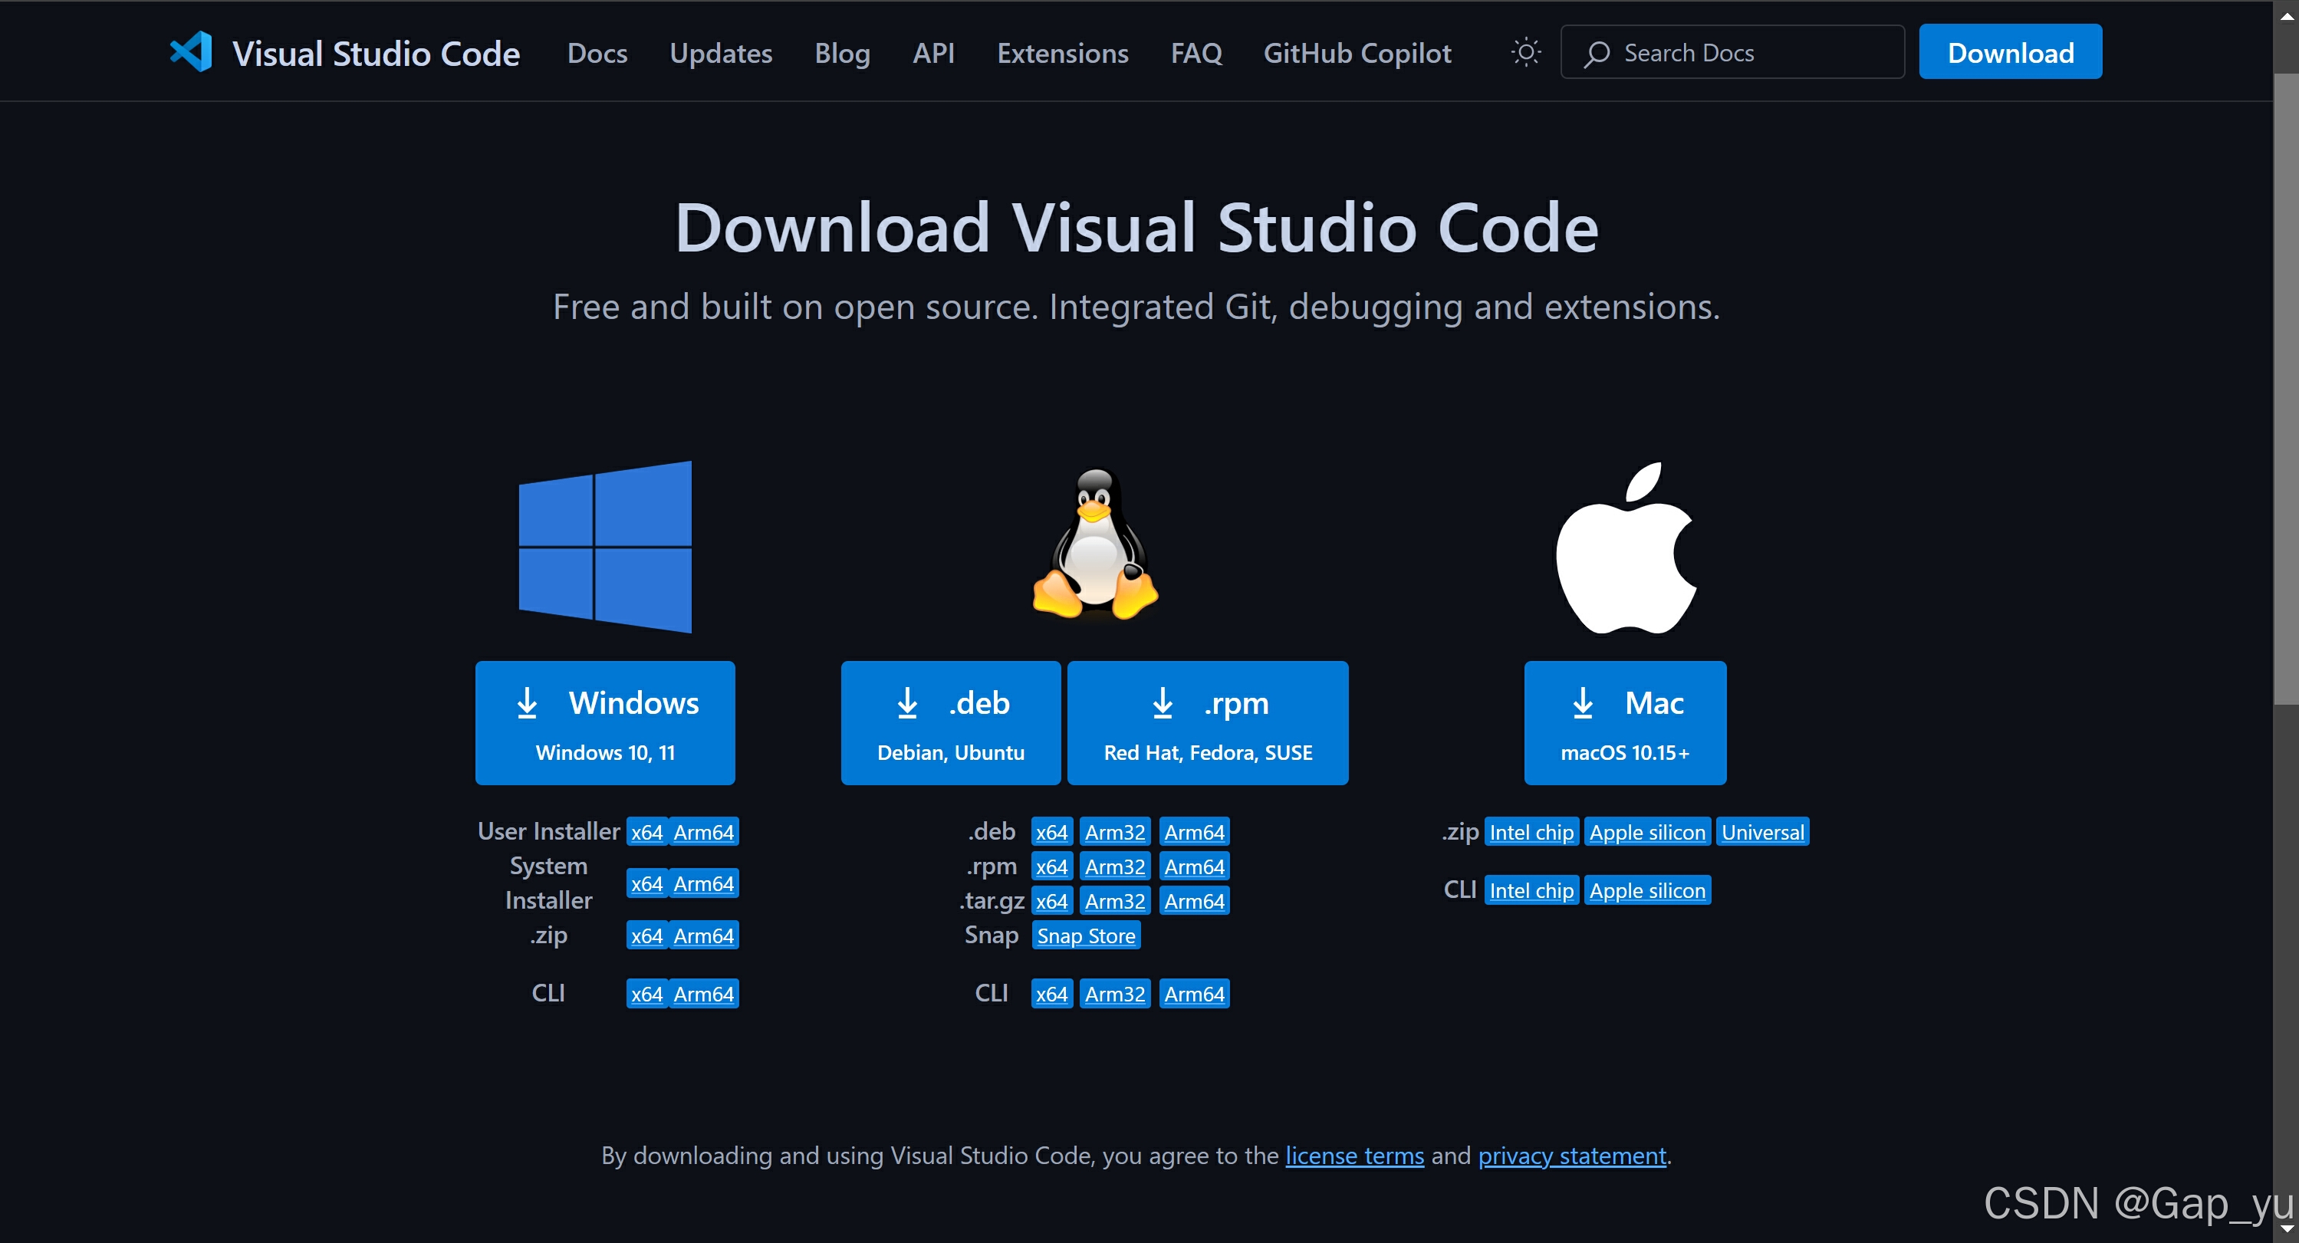The height and width of the screenshot is (1243, 2299).
Task: Click inside the Search Docs input field
Action: (x=1740, y=53)
